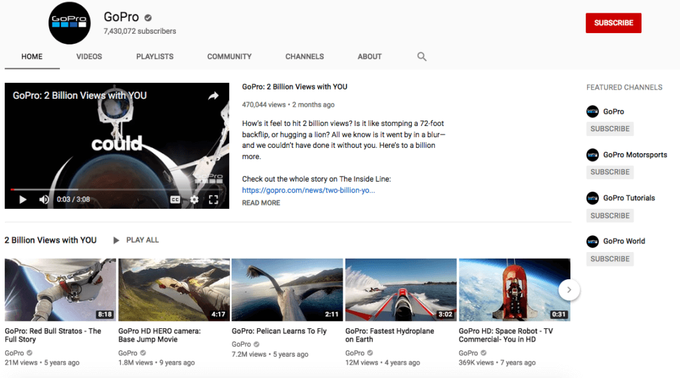
Task: Open the Base Jump Movie thumbnail
Action: pyautogui.click(x=174, y=290)
